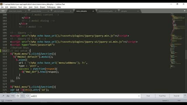Open the Project menu

coord(43,7)
